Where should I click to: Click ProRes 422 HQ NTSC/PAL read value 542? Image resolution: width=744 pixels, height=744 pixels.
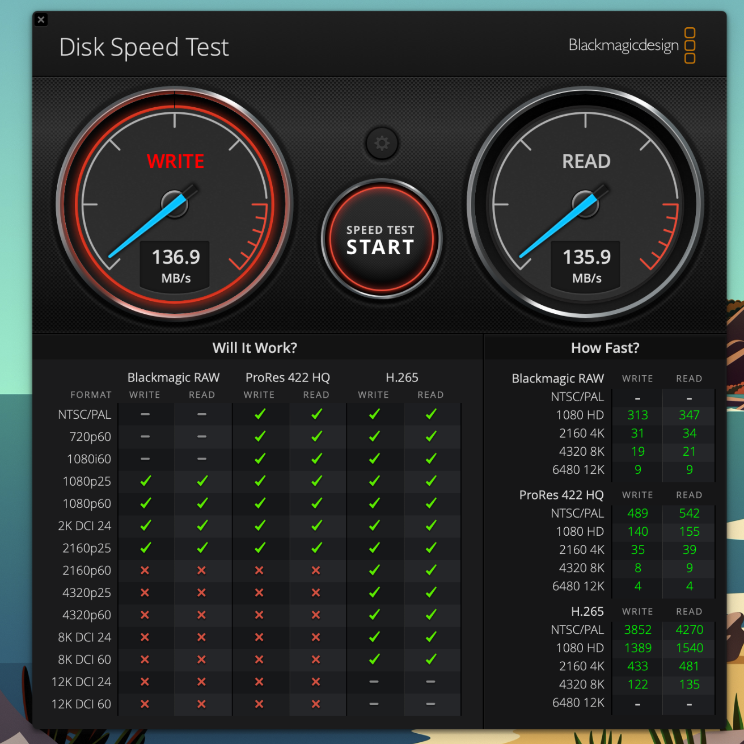coord(689,514)
